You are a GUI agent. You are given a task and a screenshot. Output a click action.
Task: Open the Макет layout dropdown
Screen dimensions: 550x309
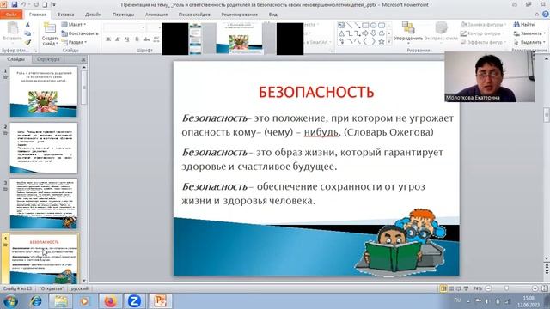point(74,25)
